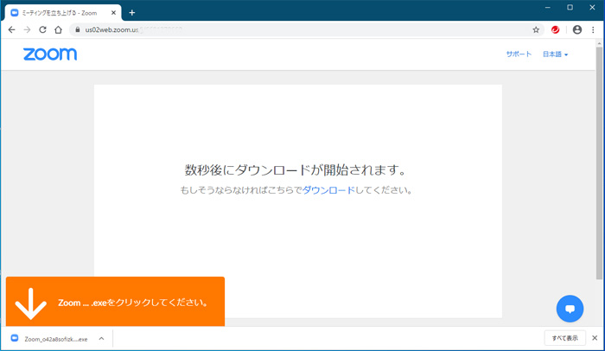Screen dimensions: 605x351
Task: Open the サポート link
Action: click(x=519, y=54)
